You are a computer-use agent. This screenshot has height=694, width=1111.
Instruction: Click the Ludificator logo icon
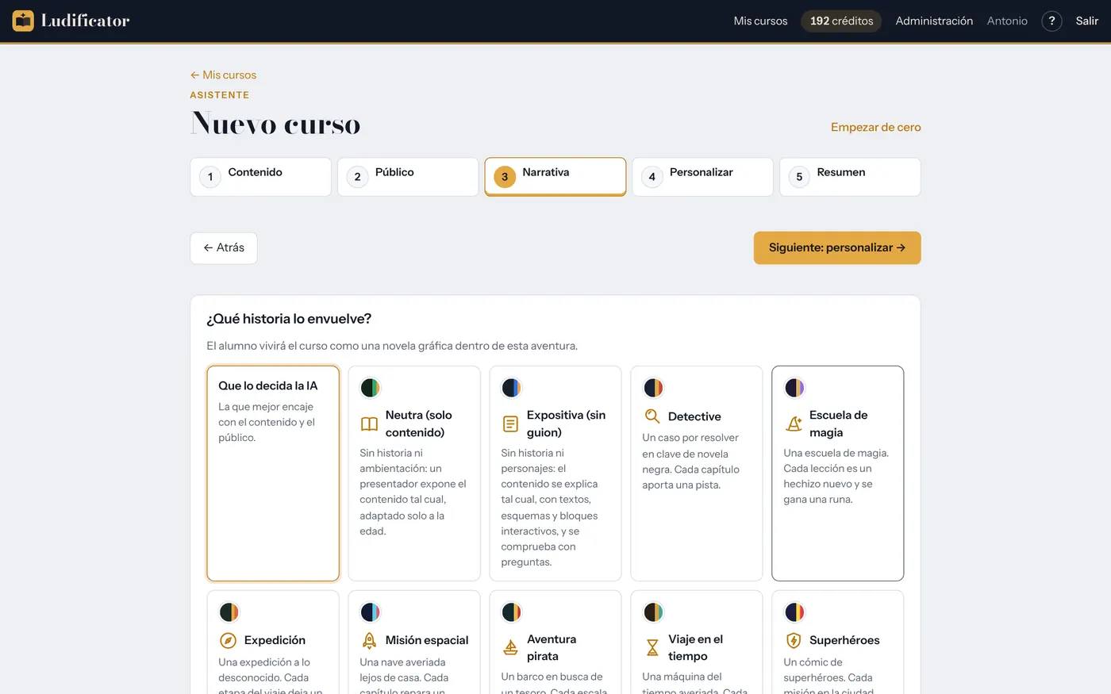pyautogui.click(x=23, y=21)
